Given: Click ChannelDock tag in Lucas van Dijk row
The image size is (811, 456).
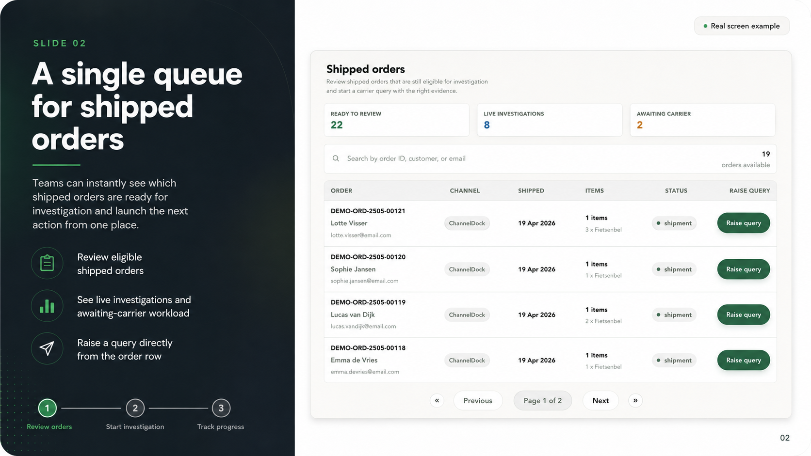Looking at the screenshot, I should pyautogui.click(x=467, y=314).
